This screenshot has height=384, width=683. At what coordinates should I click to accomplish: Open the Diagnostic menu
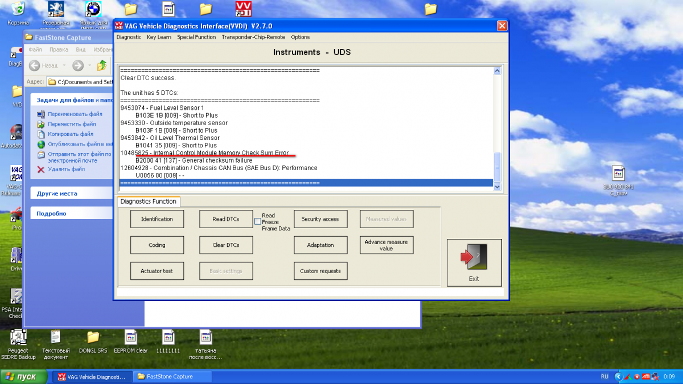tap(129, 37)
